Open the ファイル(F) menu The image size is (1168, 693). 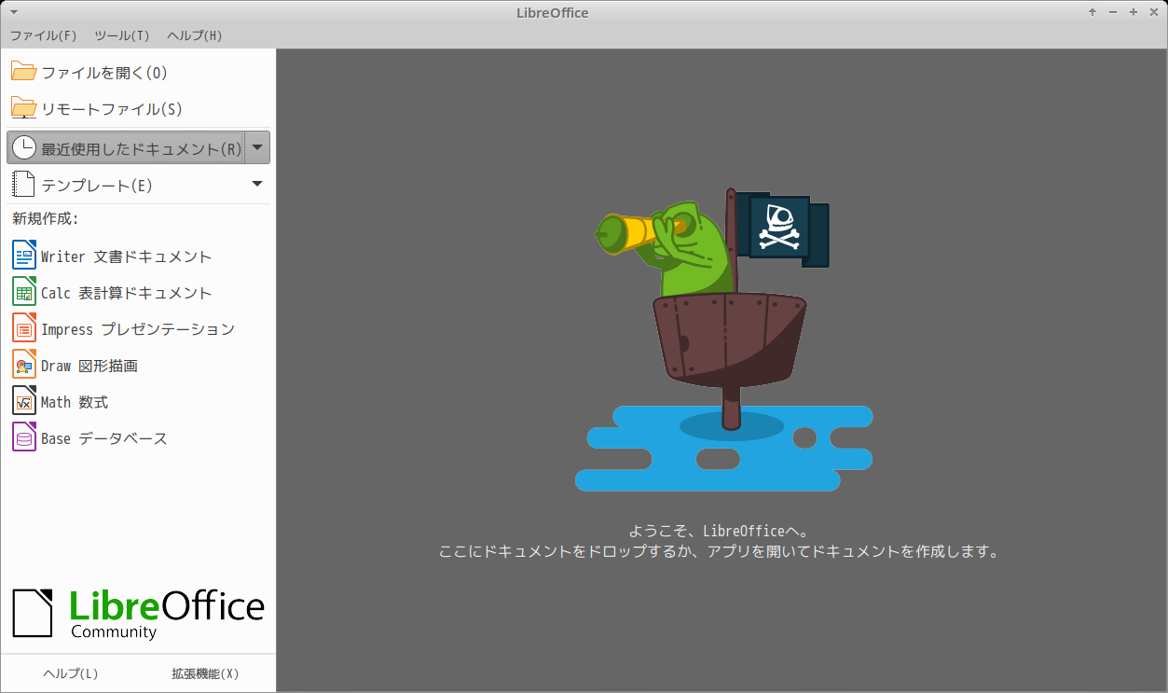click(x=44, y=35)
